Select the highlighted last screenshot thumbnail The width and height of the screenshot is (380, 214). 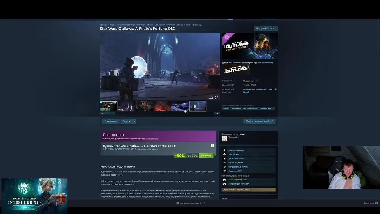tap(198, 106)
